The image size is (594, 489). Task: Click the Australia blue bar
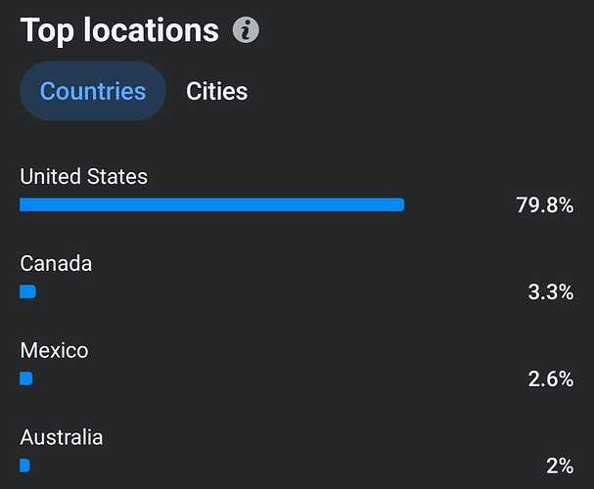point(24,466)
